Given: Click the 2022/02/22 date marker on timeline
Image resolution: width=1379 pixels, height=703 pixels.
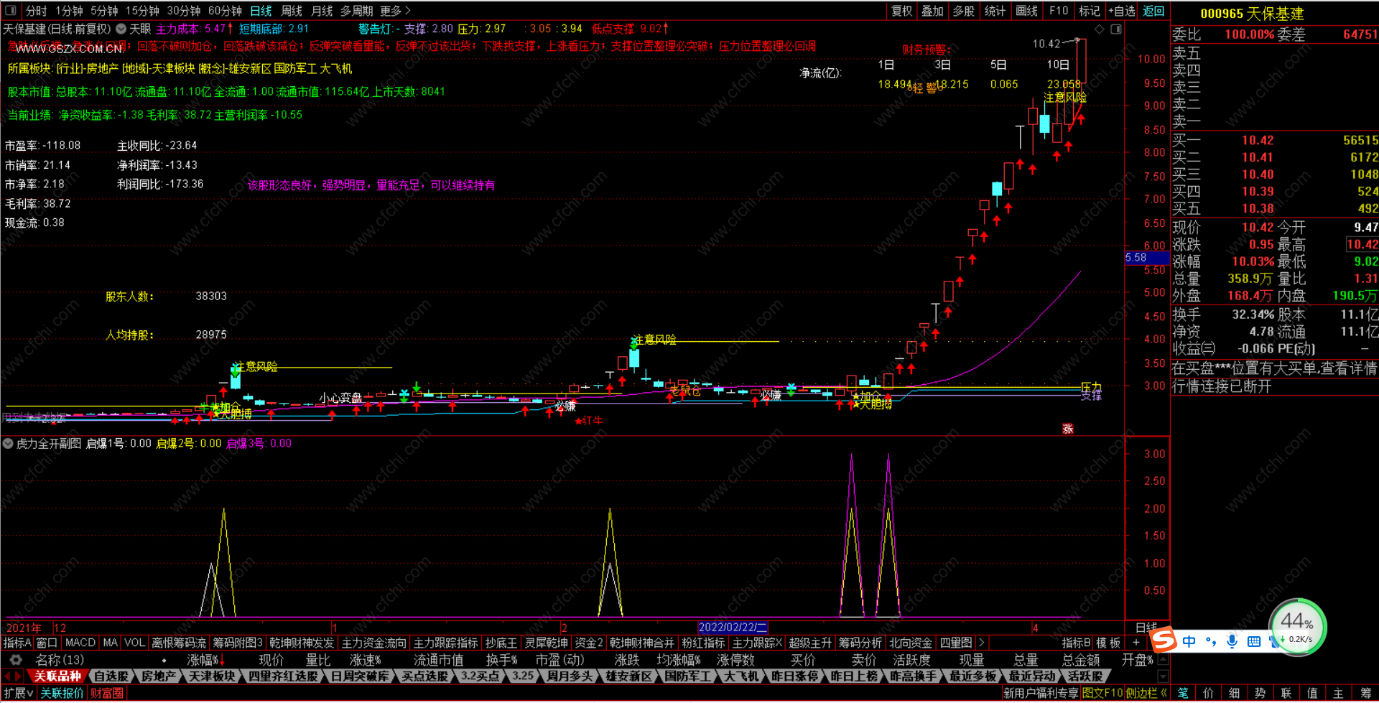Looking at the screenshot, I should [x=733, y=627].
